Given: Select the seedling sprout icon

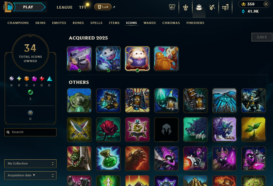Looking at the screenshot, I should 253,130.
